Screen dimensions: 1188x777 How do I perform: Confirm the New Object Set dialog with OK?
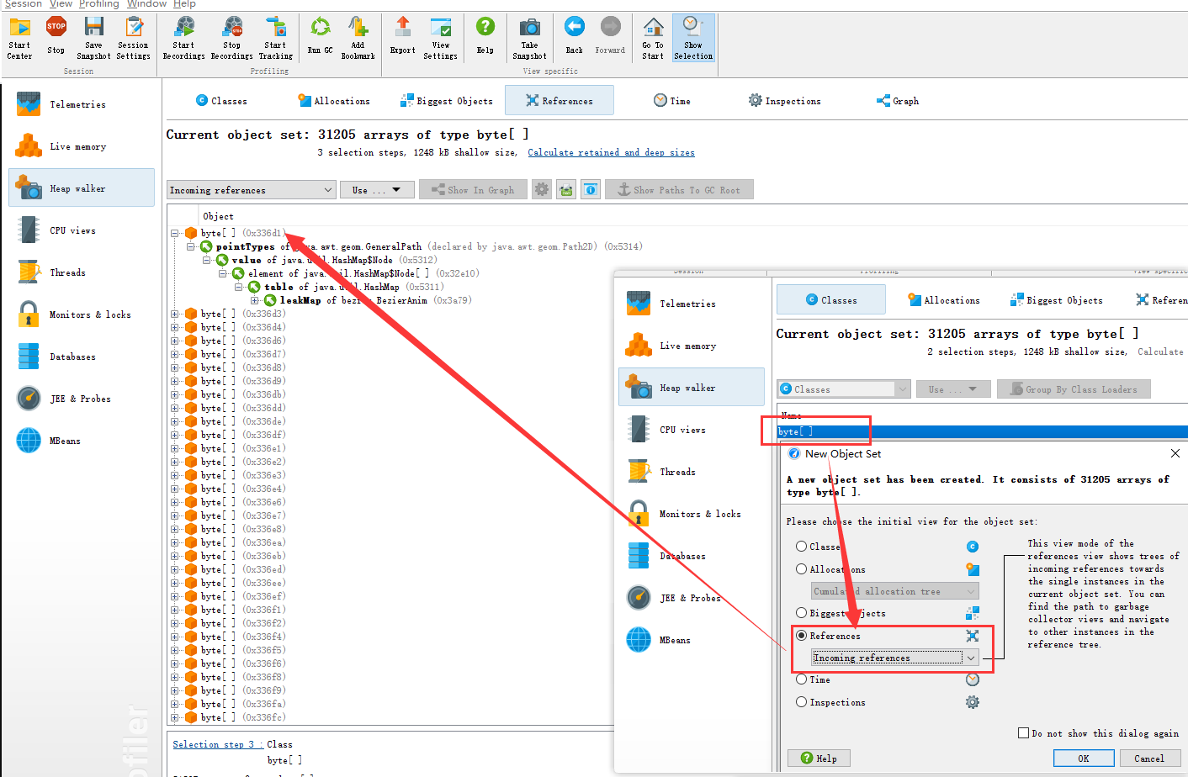click(1084, 758)
